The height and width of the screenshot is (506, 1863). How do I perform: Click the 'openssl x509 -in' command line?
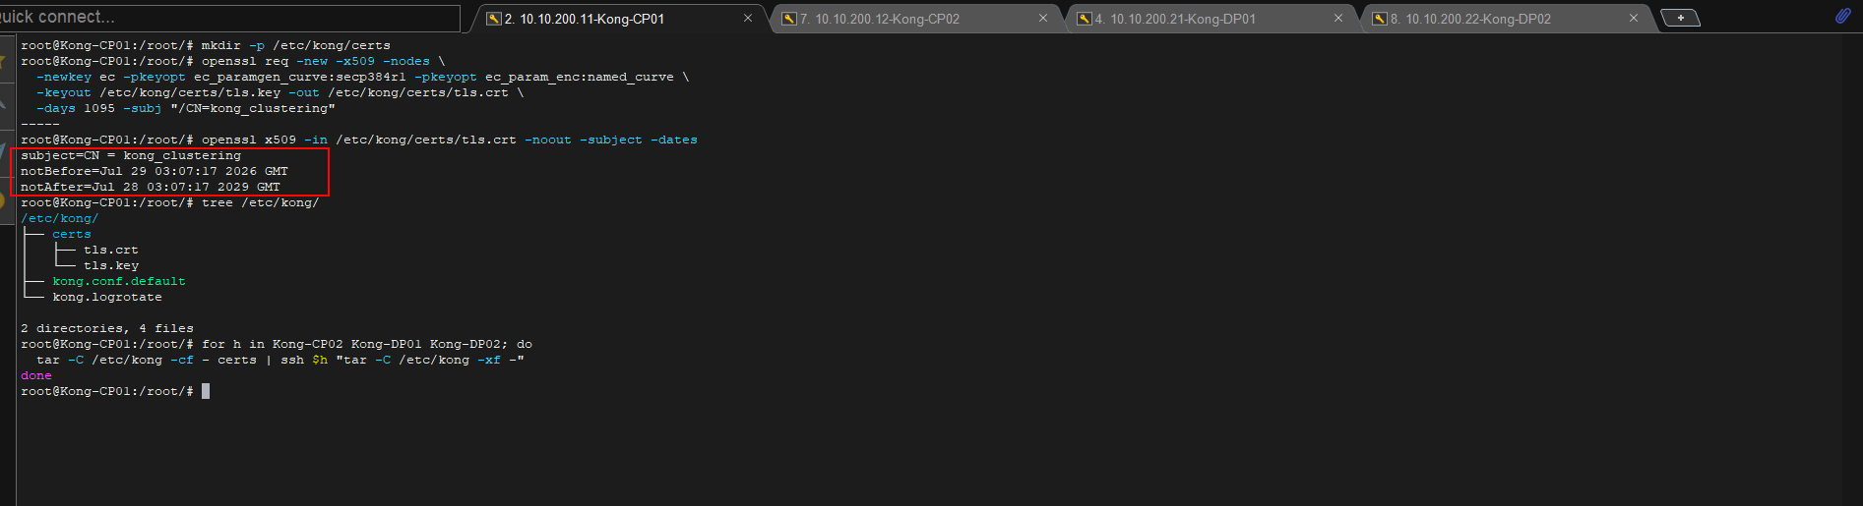click(359, 140)
